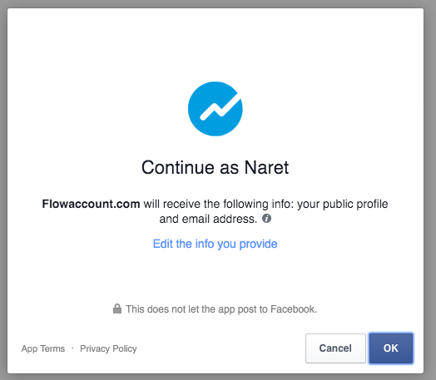Click the dot separator between footer links
This screenshot has height=380, width=436.
tap(72, 348)
